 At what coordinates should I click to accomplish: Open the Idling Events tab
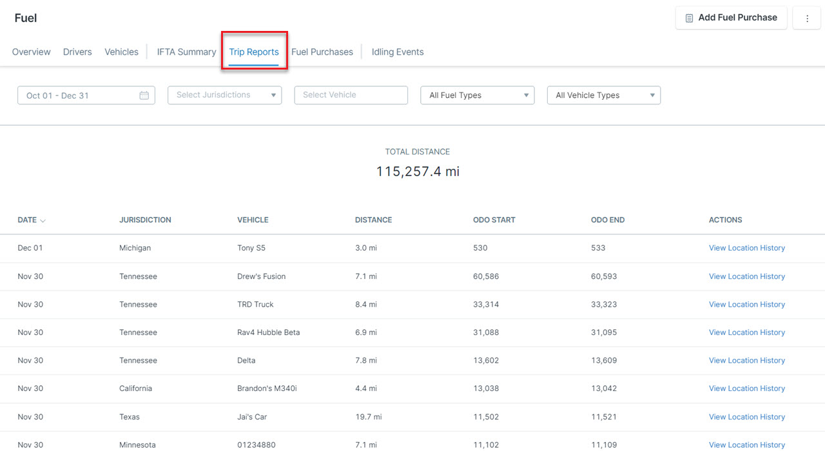397,52
